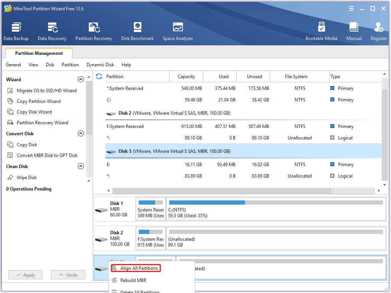391x293 pixels.
Task: Click the Convert MBR Disk to GPT Disk icon
Action: pyautogui.click(x=10, y=155)
